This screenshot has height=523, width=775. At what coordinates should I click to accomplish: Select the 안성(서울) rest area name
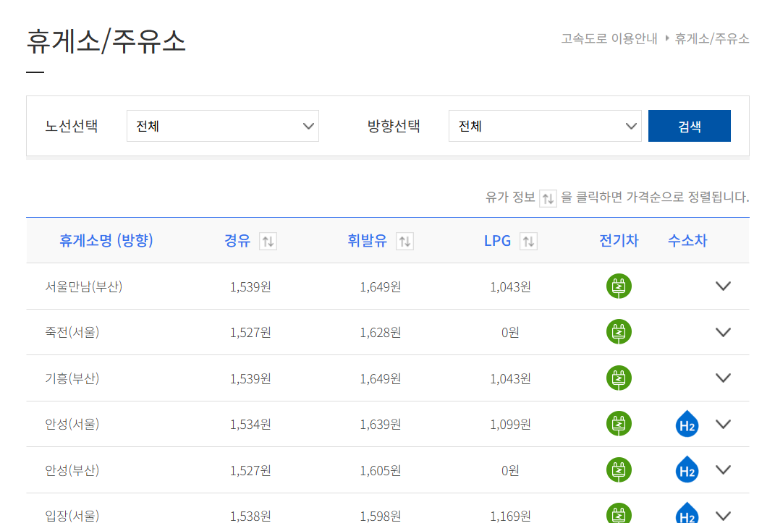pos(72,424)
